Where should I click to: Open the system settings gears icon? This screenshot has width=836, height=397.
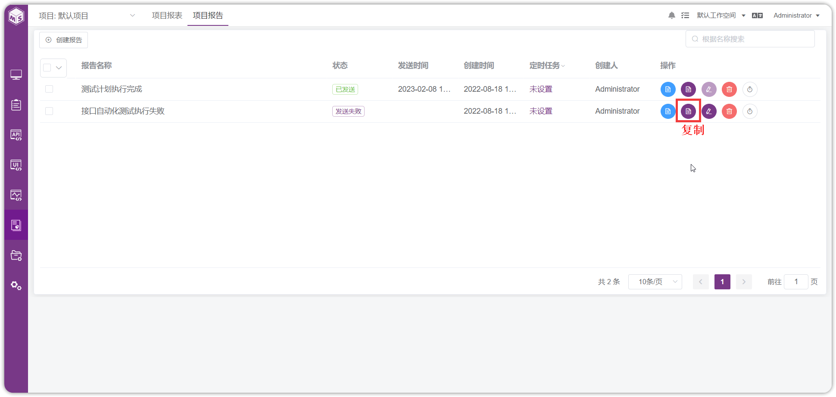(x=16, y=285)
